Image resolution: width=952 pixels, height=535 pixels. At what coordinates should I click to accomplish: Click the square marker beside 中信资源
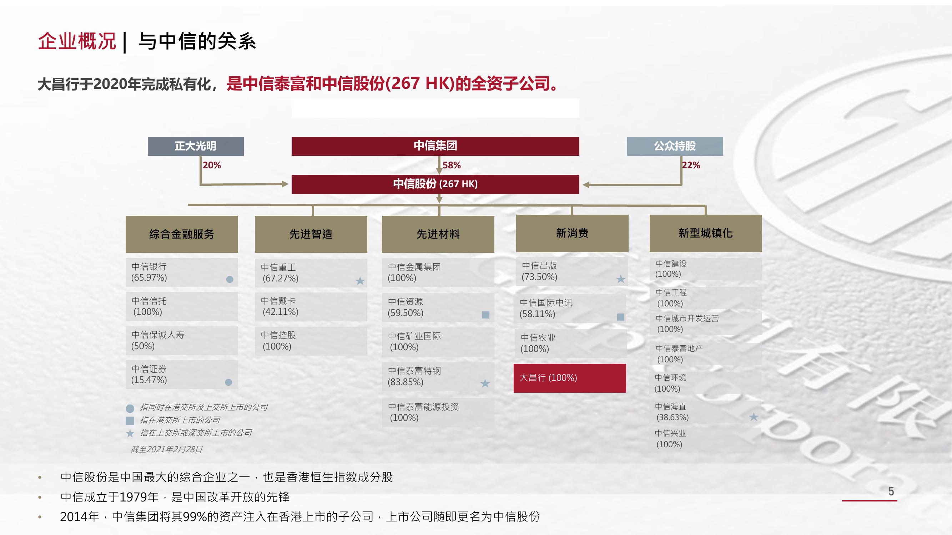(x=485, y=315)
